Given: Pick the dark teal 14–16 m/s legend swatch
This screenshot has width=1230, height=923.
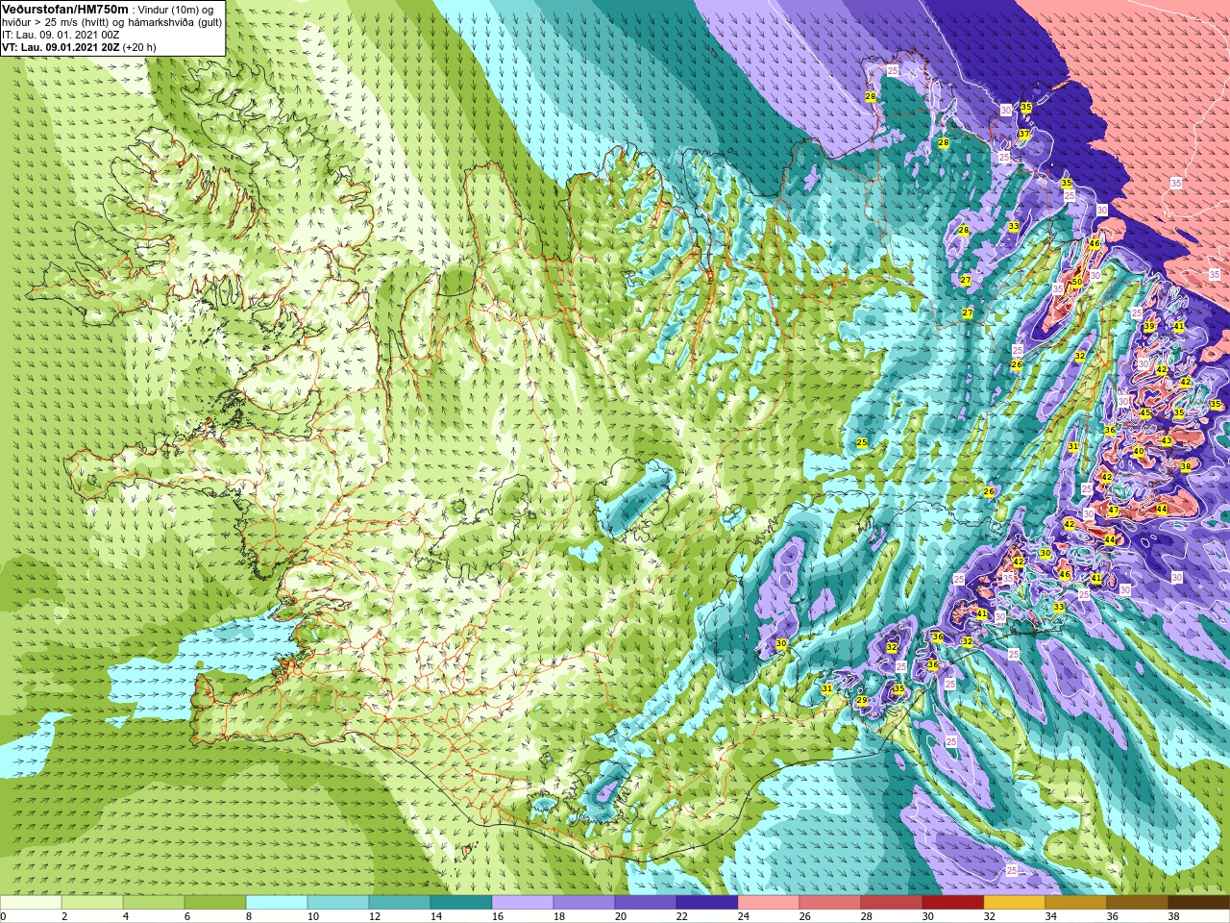Looking at the screenshot, I should coord(461,903).
